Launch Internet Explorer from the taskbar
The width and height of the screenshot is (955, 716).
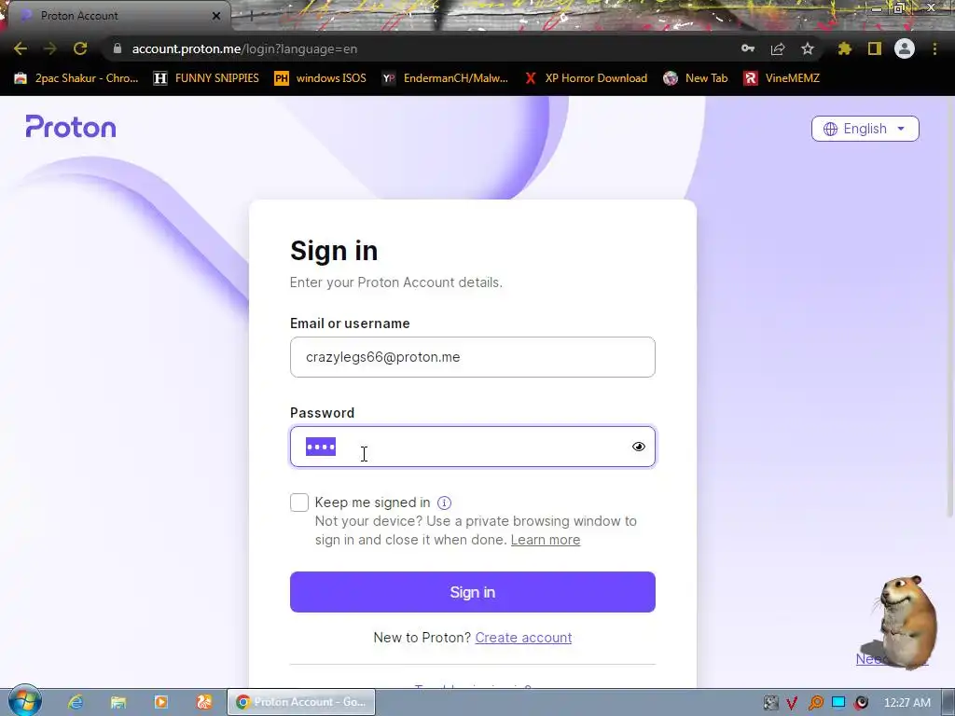76,702
